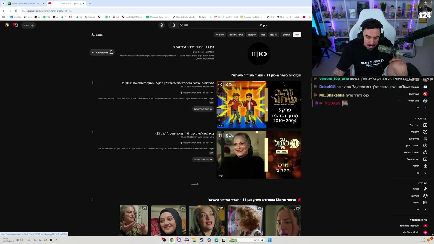The height and width of the screenshot is (244, 434).
Task: Expand 'עוד' under Downloads in sidebar
Action: pyautogui.click(x=421, y=173)
